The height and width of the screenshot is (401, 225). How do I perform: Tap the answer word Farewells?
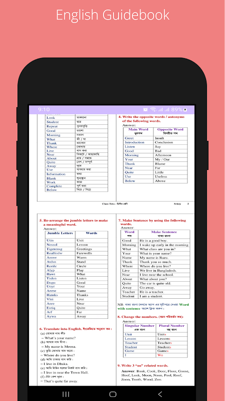(x=84, y=253)
